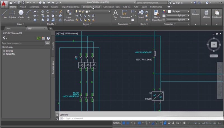Image resolution: width=224 pixels, height=128 pixels.
Task: Expand the NEW INS project tree node
Action: 4,54
